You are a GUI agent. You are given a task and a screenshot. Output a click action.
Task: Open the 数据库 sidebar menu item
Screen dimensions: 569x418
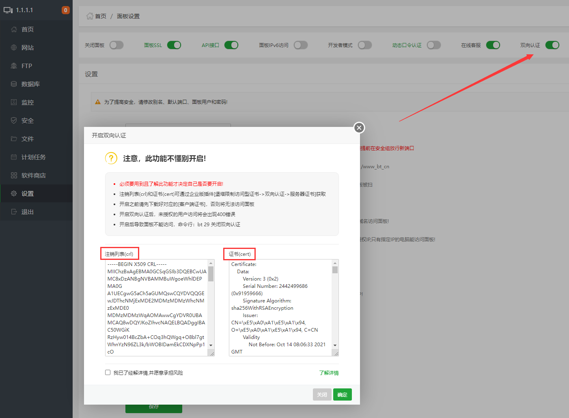pos(37,84)
